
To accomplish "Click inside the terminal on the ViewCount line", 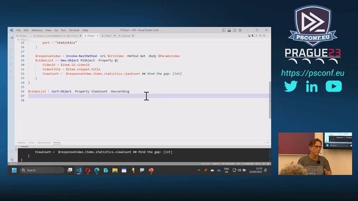I will point(103,152).
